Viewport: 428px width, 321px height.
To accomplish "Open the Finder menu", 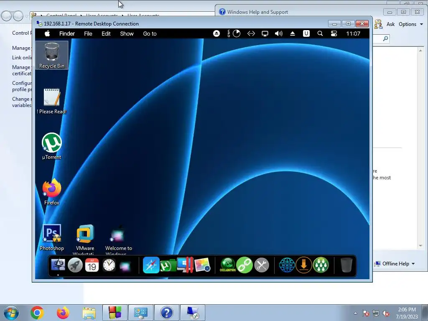I will tap(67, 33).
